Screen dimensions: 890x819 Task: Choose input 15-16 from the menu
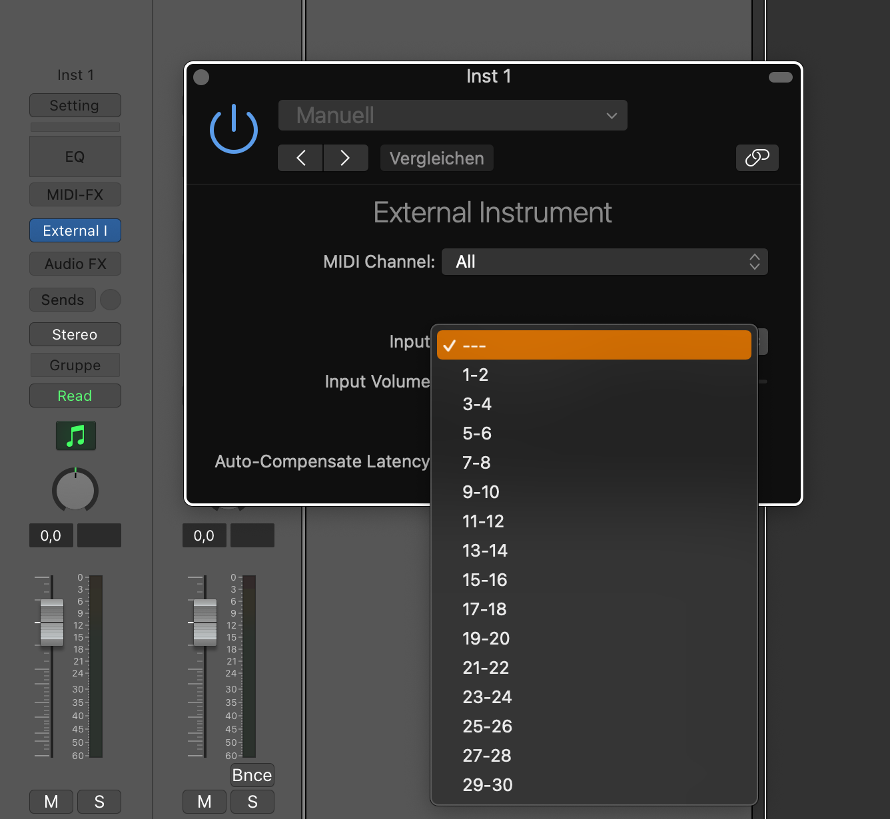click(485, 580)
